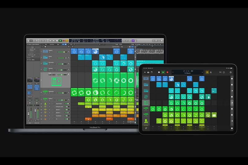The image size is (248, 165).
Task: Click the edit pencil icon at iPad bottom-left
Action: point(146,128)
